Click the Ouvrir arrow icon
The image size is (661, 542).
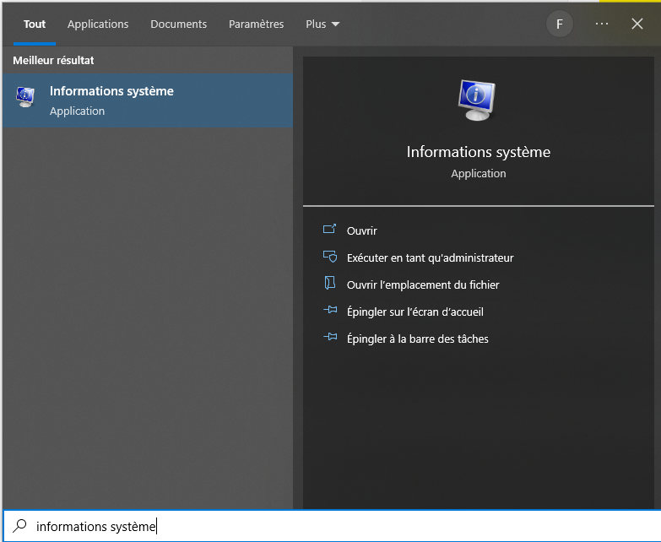(x=330, y=230)
